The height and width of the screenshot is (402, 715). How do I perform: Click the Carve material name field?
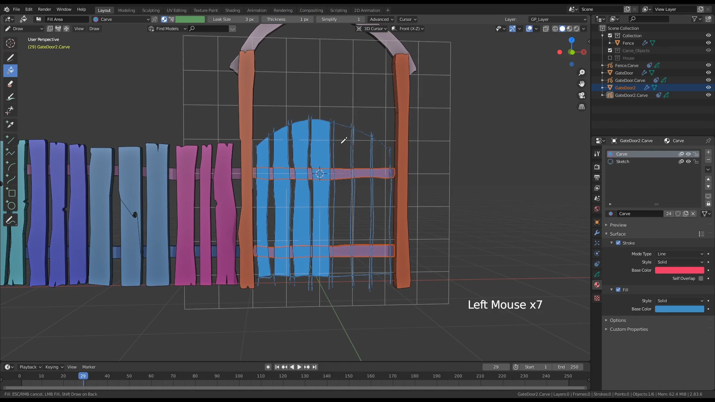point(640,214)
